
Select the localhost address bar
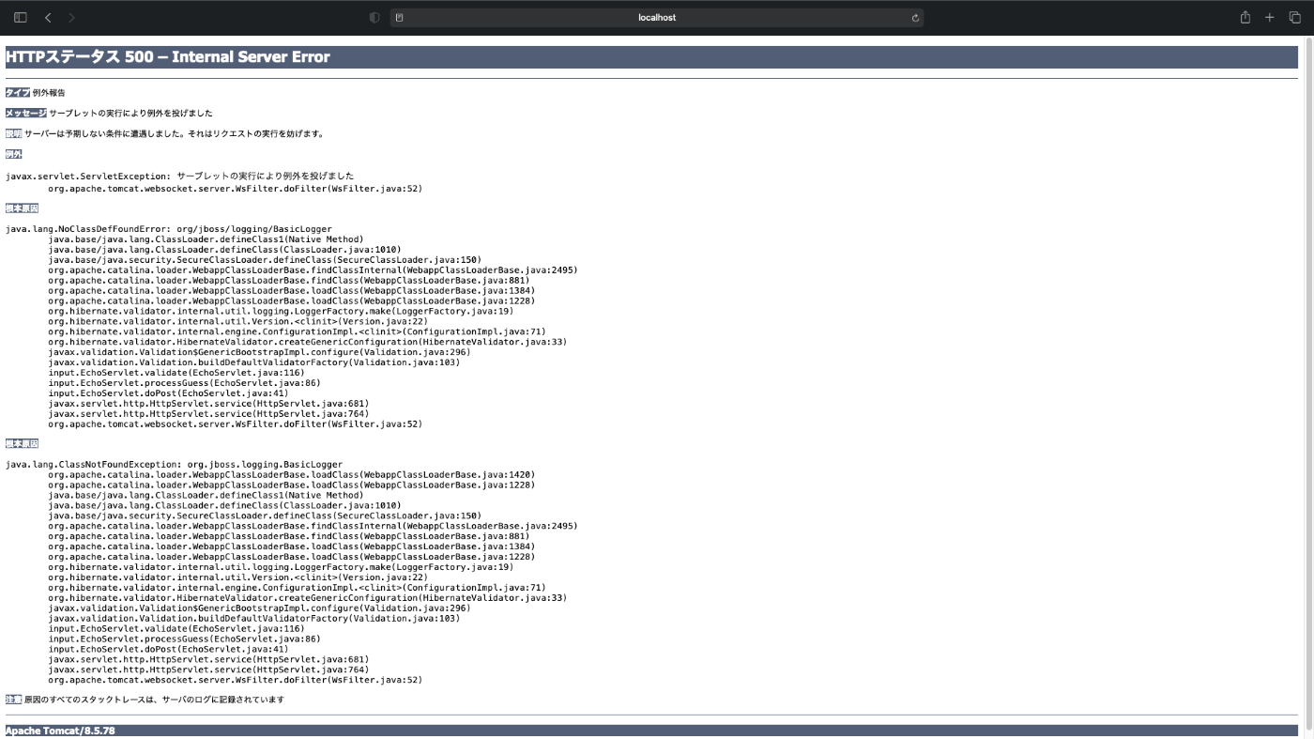pyautogui.click(x=657, y=17)
